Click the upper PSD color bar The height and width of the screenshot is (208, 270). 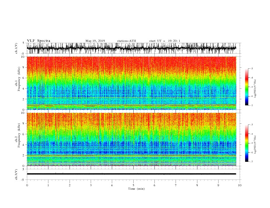click(x=246, y=87)
